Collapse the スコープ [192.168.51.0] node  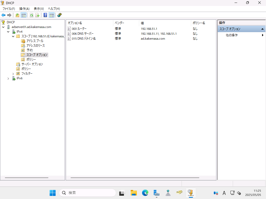coord(13,36)
